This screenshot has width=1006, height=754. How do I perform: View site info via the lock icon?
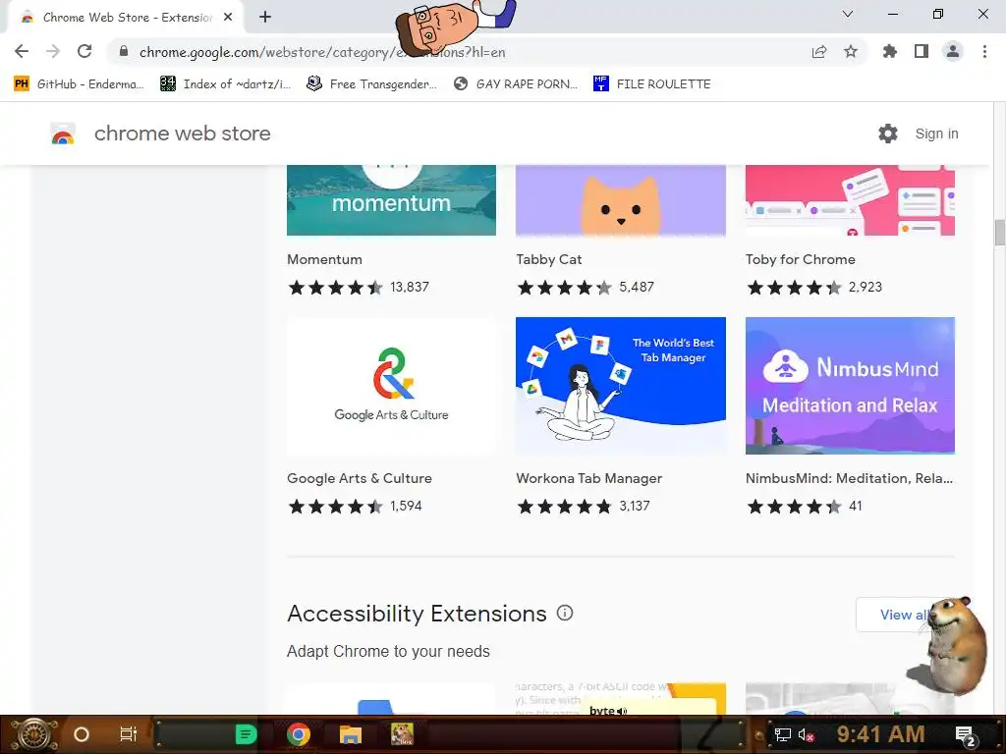click(x=124, y=51)
